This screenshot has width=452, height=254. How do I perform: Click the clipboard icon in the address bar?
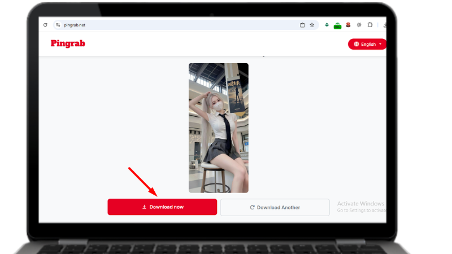(302, 25)
